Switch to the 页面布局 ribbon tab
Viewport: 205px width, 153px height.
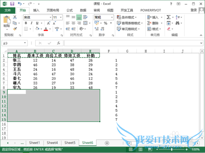53,10
